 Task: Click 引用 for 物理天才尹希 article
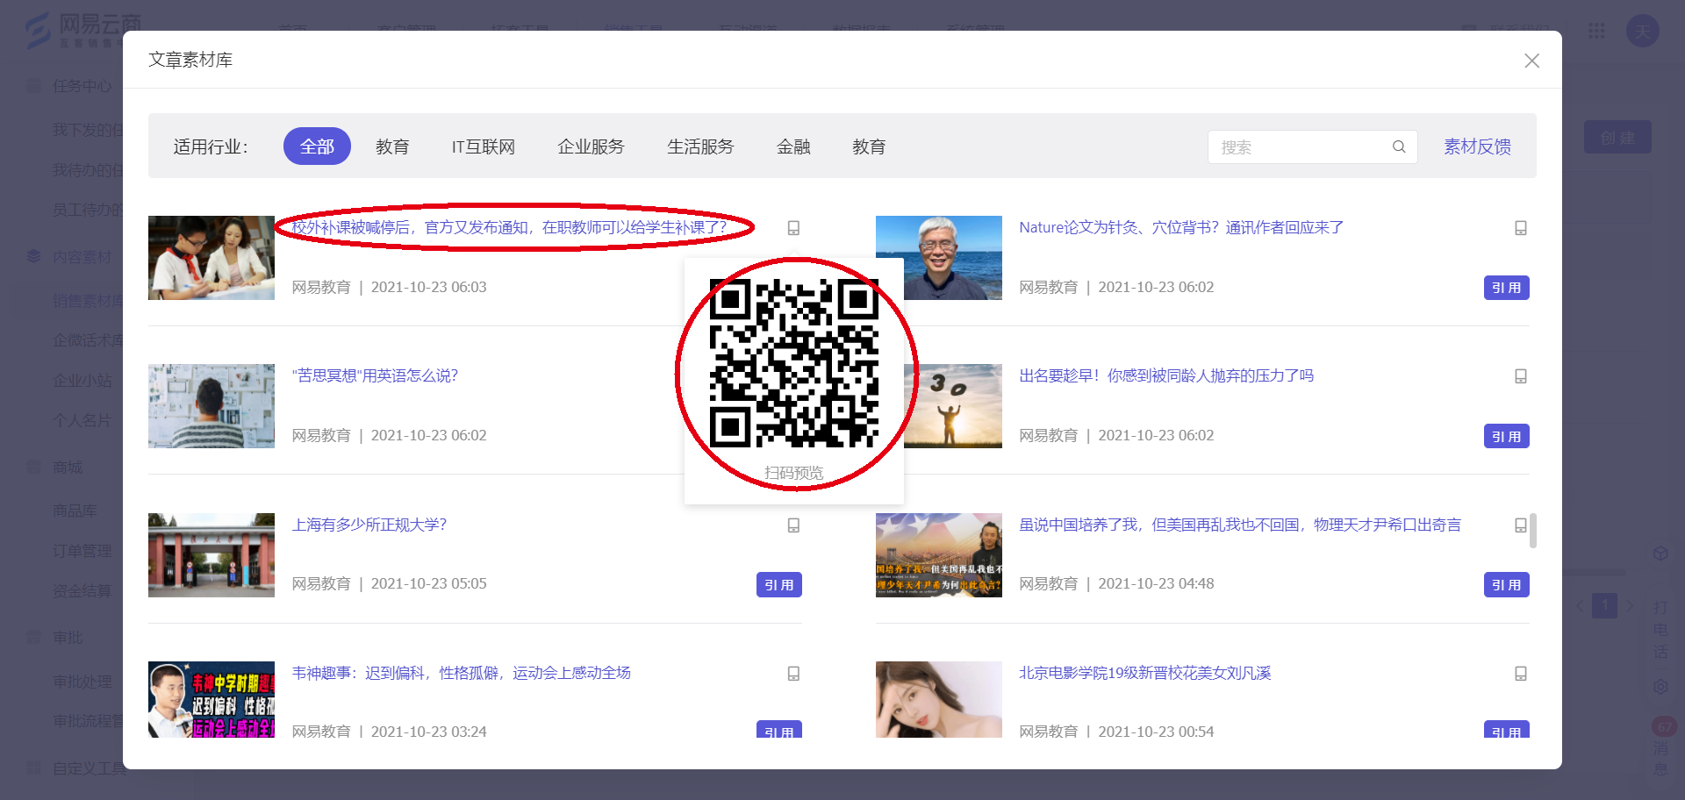tap(1506, 585)
